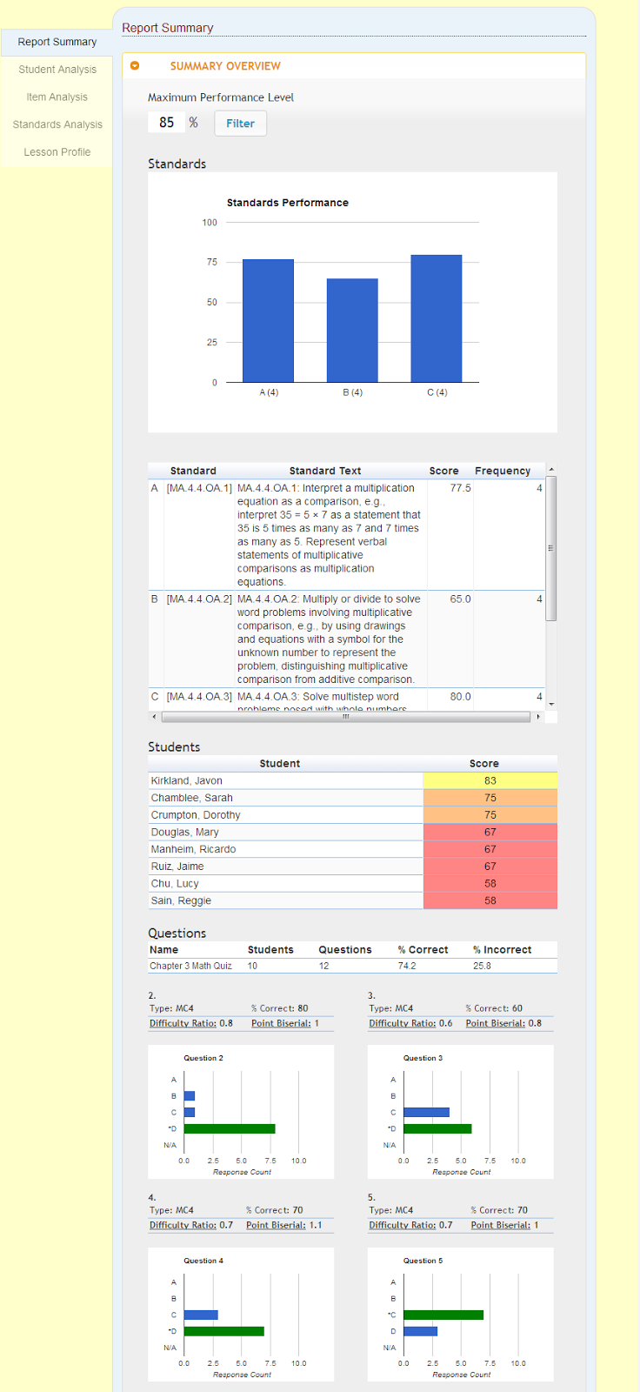Click the 80.0 score cell
This screenshot has height=1392, width=640.
(x=460, y=697)
